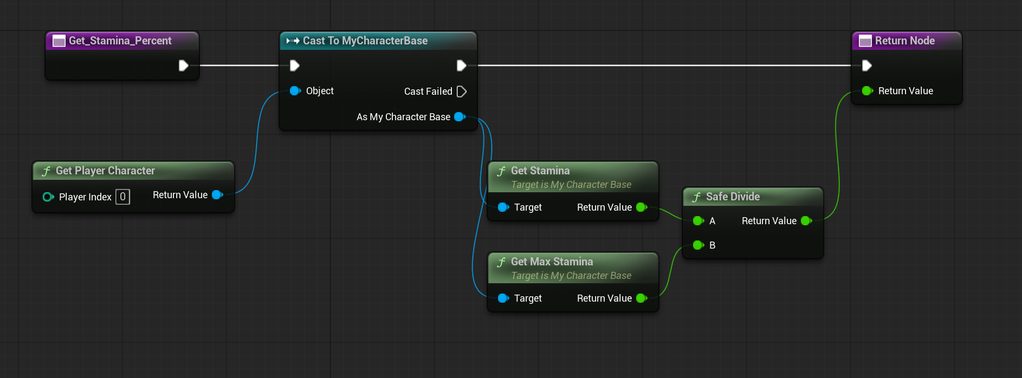Image resolution: width=1022 pixels, height=378 pixels.
Task: Click the Object input pin on the cast node
Action: click(x=295, y=91)
